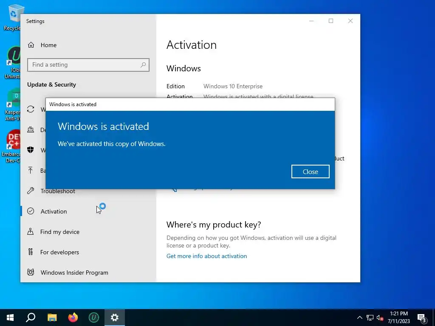The height and width of the screenshot is (326, 435).
Task: Click the Windows 10 Enterprise edition text
Action: pyautogui.click(x=233, y=86)
